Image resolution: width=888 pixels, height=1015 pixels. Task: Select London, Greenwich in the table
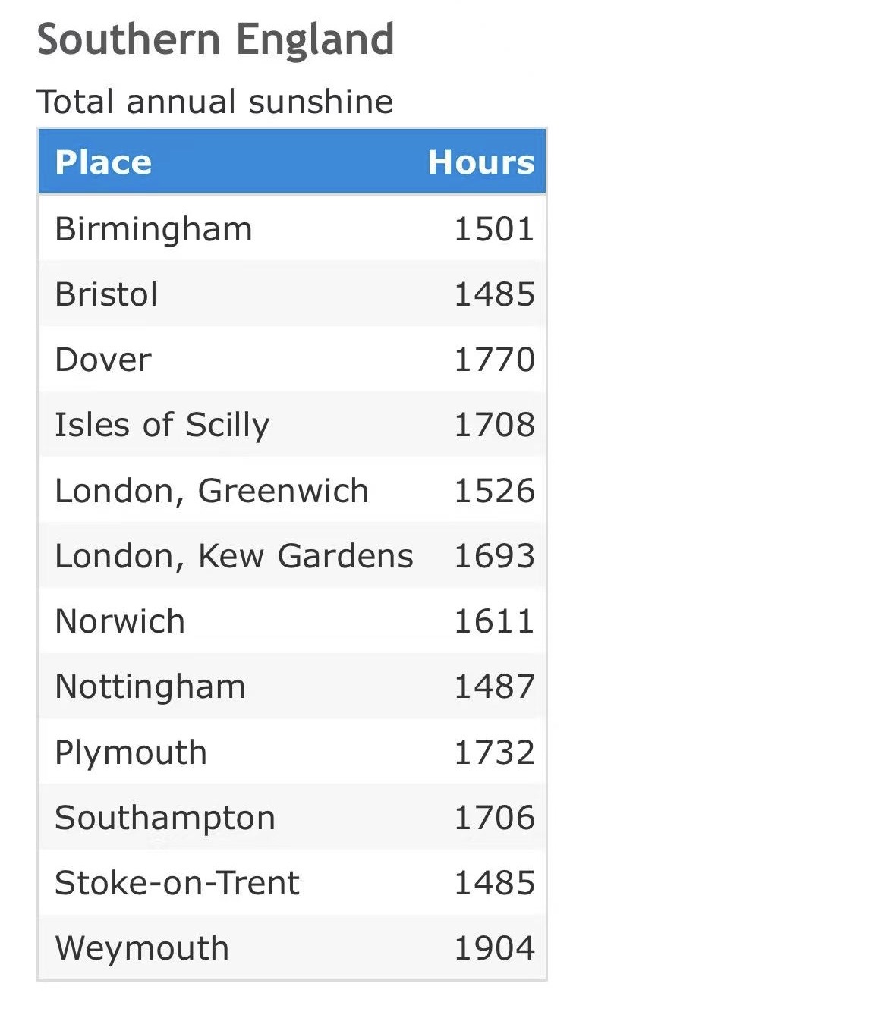click(x=211, y=491)
